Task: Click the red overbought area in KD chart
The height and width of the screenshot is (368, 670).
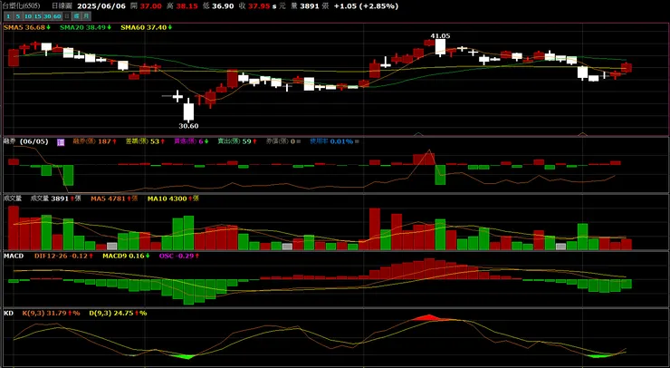Action: coord(430,317)
